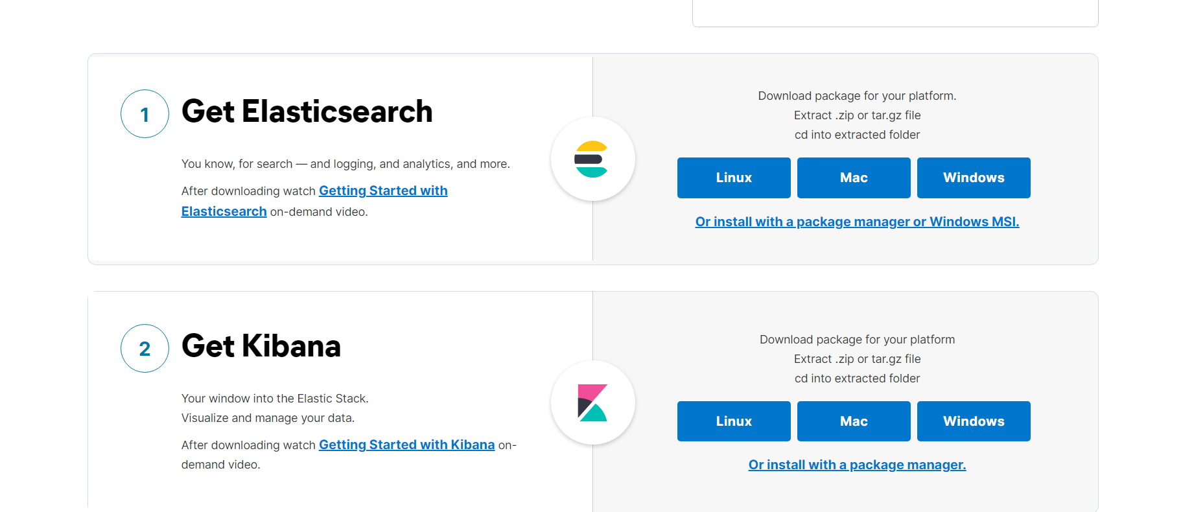Open Getting Started with Elasticsearch video link
Image resolution: width=1194 pixels, height=512 pixels.
coord(382,191)
